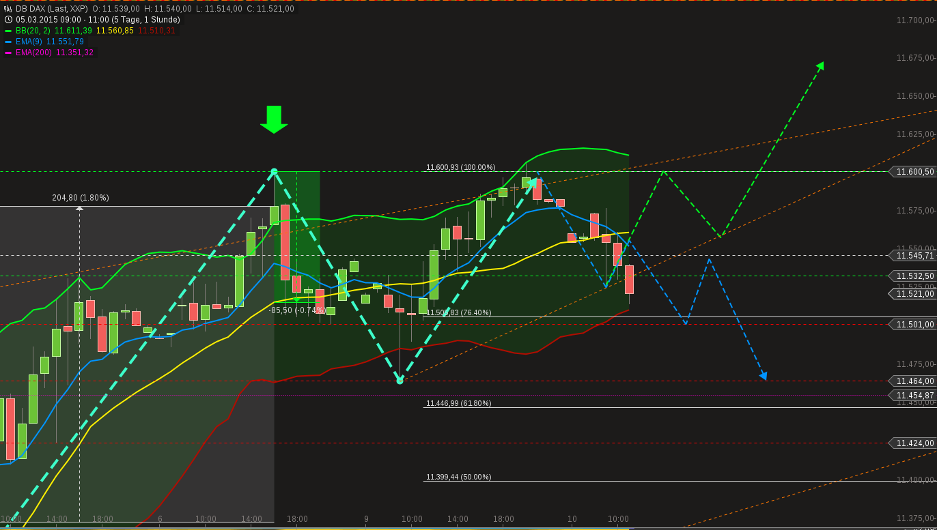Click the 11.399,44 (50.00%) Fibonacci label
937x530 pixels.
pos(458,477)
